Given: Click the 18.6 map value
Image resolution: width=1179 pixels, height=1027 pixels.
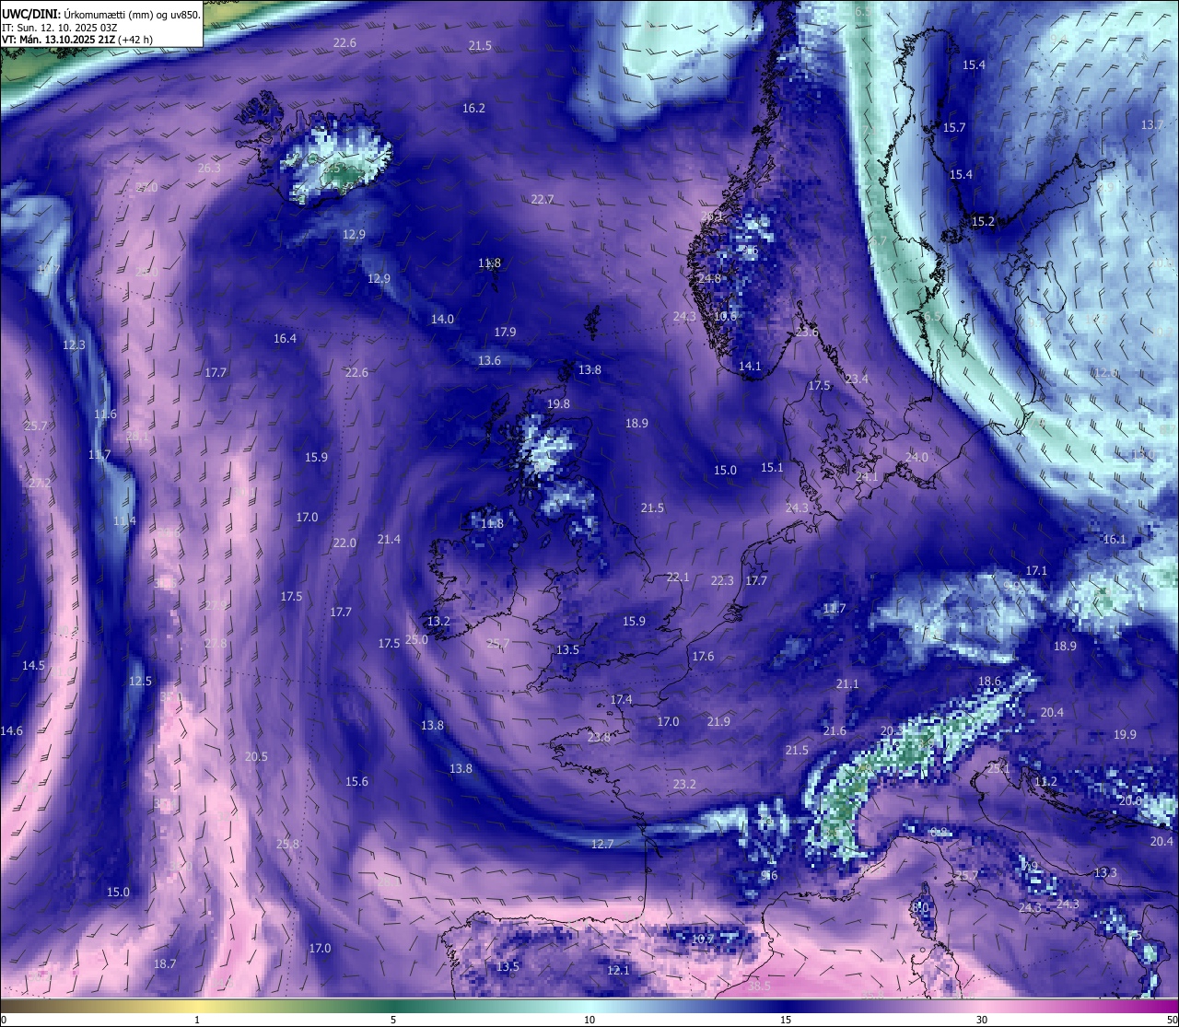Looking at the screenshot, I should [x=989, y=682].
